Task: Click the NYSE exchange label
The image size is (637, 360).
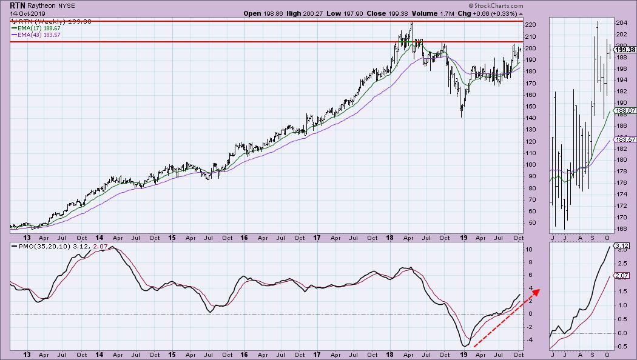Action: (x=66, y=5)
